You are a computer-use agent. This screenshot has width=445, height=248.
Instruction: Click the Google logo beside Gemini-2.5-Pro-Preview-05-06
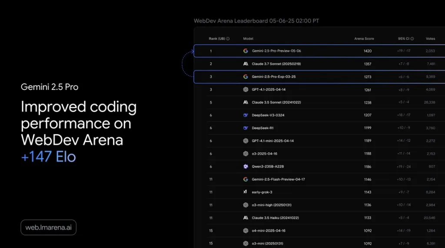pyautogui.click(x=246, y=51)
